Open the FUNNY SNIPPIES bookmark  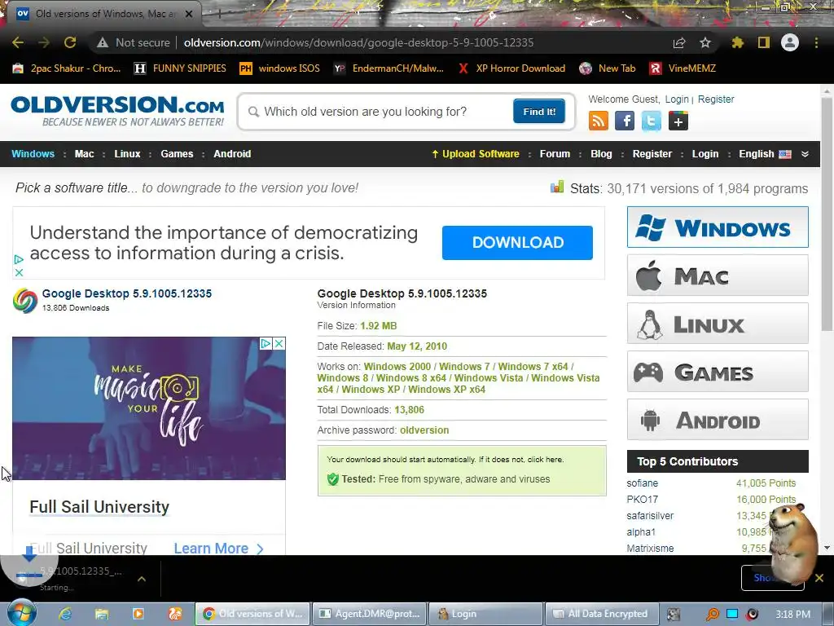click(180, 68)
